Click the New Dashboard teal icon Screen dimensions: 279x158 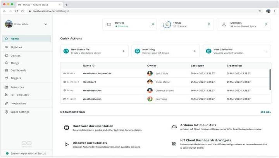[208, 51]
